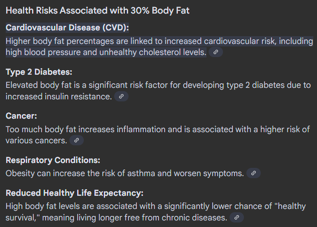Click the Reduced Healthy Life Expectancy heading

click(x=74, y=193)
